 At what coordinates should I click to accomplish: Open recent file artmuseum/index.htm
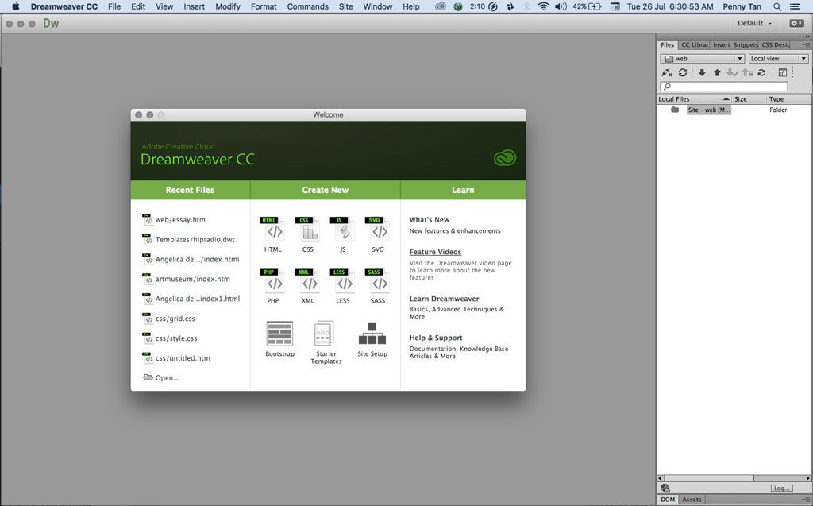(186, 279)
